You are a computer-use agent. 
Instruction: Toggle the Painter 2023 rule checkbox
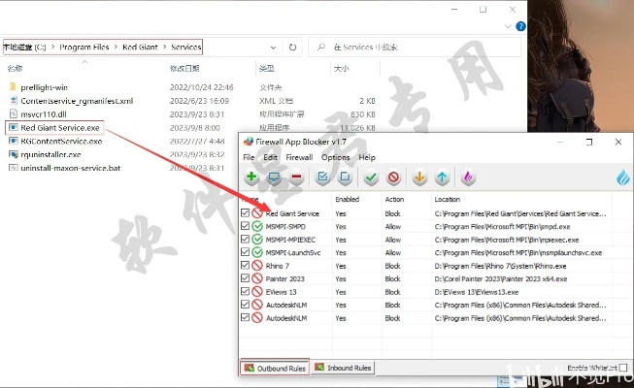pyautogui.click(x=245, y=277)
